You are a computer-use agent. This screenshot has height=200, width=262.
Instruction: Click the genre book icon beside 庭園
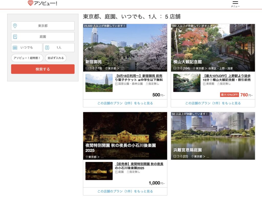click(15, 37)
